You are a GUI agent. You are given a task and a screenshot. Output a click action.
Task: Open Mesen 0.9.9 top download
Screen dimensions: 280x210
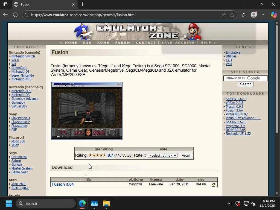[x=235, y=107]
